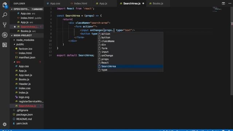Choose 'button' autocomplete suggestion

pyautogui.click(x=130, y=37)
